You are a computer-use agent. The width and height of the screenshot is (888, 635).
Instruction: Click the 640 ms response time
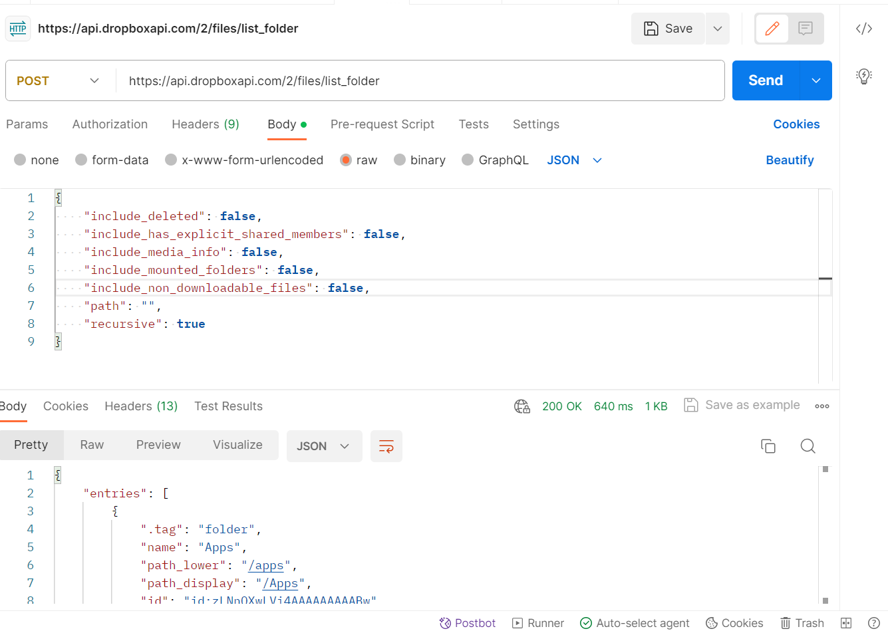click(613, 406)
